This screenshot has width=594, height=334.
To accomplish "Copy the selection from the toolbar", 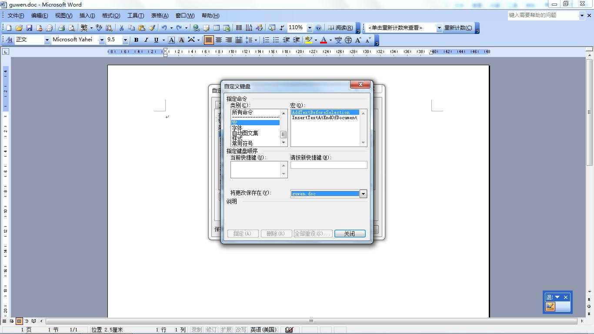I will [x=131, y=28].
